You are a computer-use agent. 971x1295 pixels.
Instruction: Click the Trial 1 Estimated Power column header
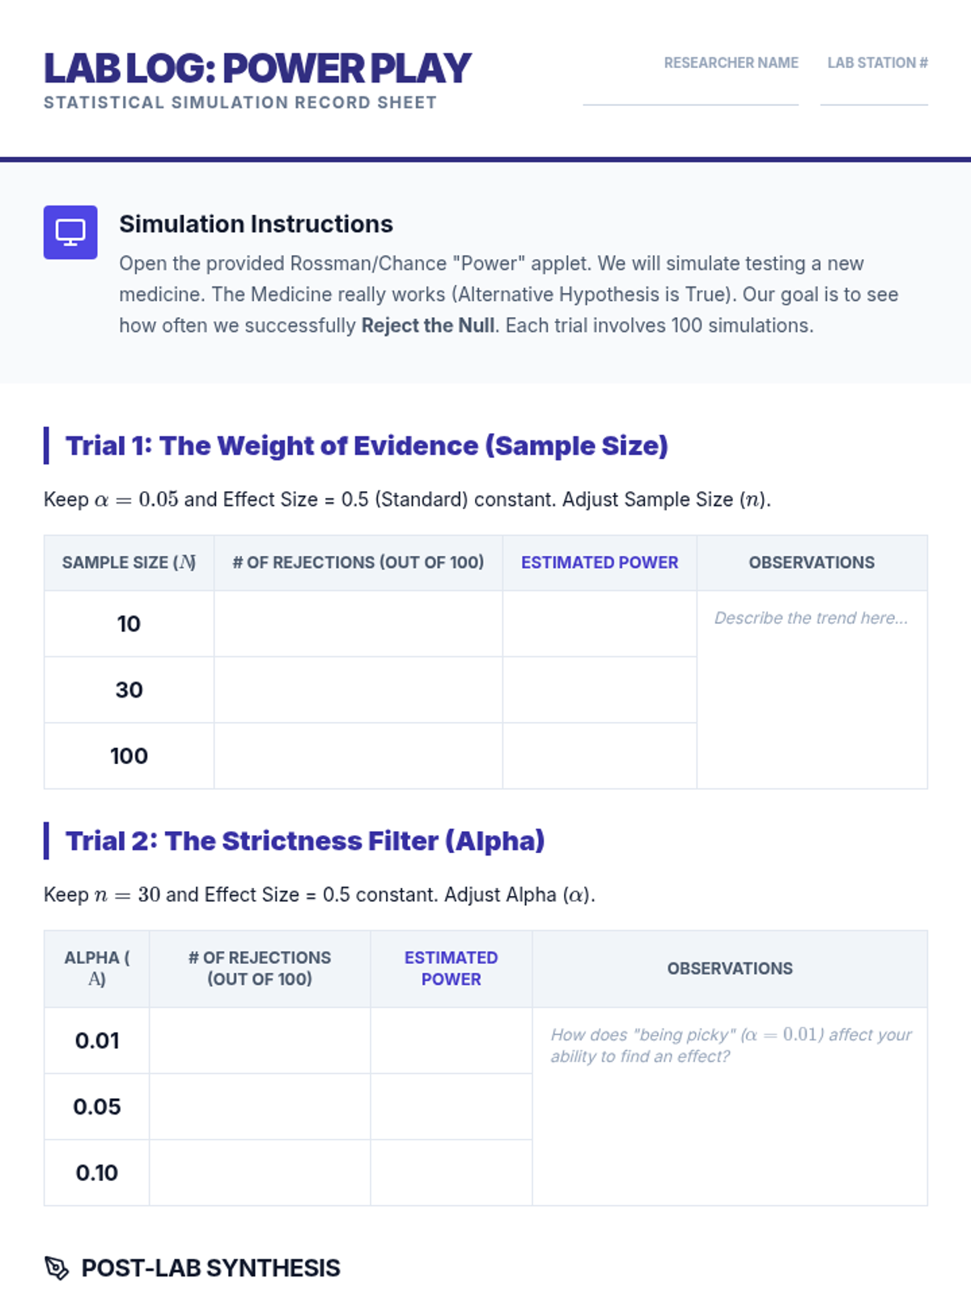tap(600, 563)
